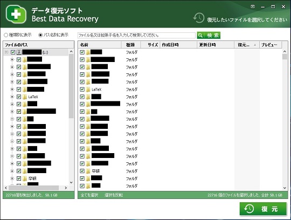Select the パス名別に表示 radio button

(40, 35)
